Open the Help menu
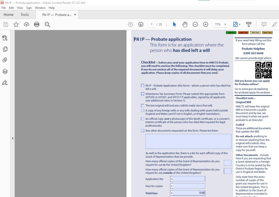The image size is (279, 197). [51, 8]
